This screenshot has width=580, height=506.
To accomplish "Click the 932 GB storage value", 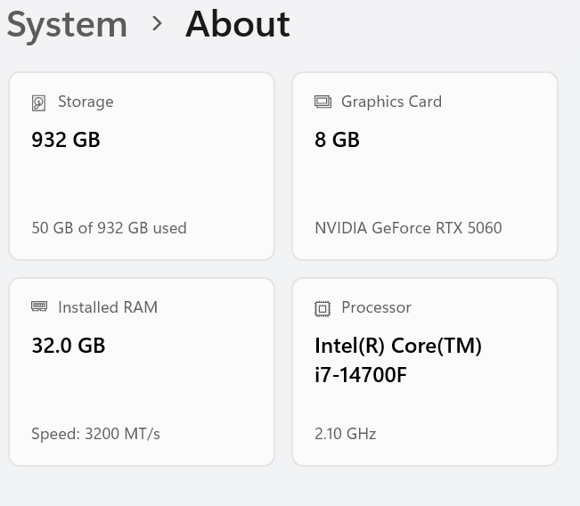I will click(x=66, y=140).
